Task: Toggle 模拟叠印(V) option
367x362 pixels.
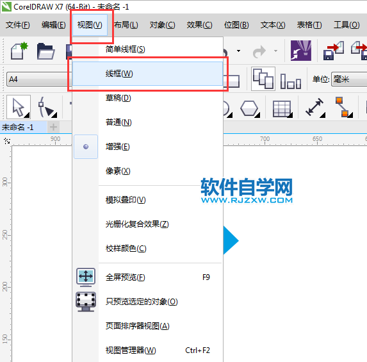Action: click(x=147, y=200)
